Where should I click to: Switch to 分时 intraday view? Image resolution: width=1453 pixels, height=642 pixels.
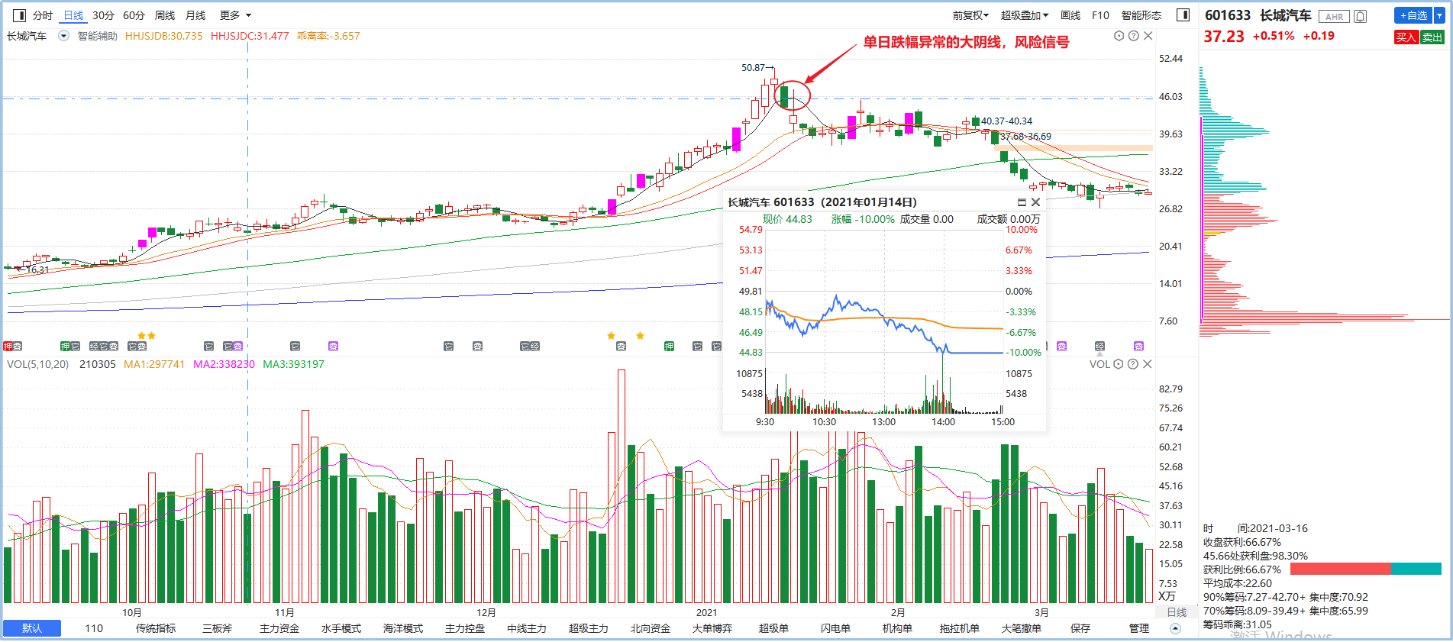coord(43,15)
